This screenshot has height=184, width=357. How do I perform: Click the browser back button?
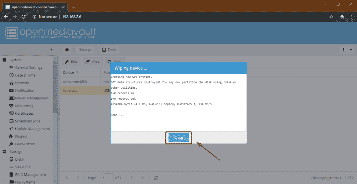(x=6, y=17)
